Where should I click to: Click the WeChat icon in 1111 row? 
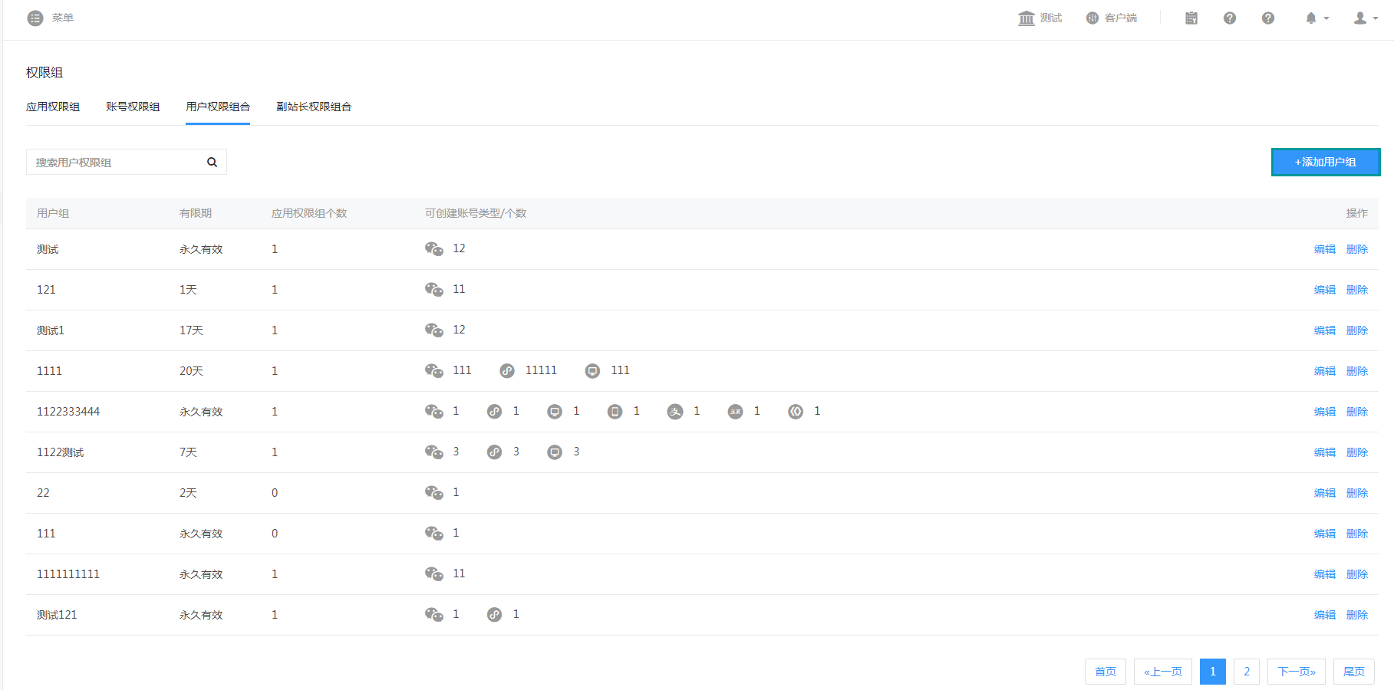[434, 370]
